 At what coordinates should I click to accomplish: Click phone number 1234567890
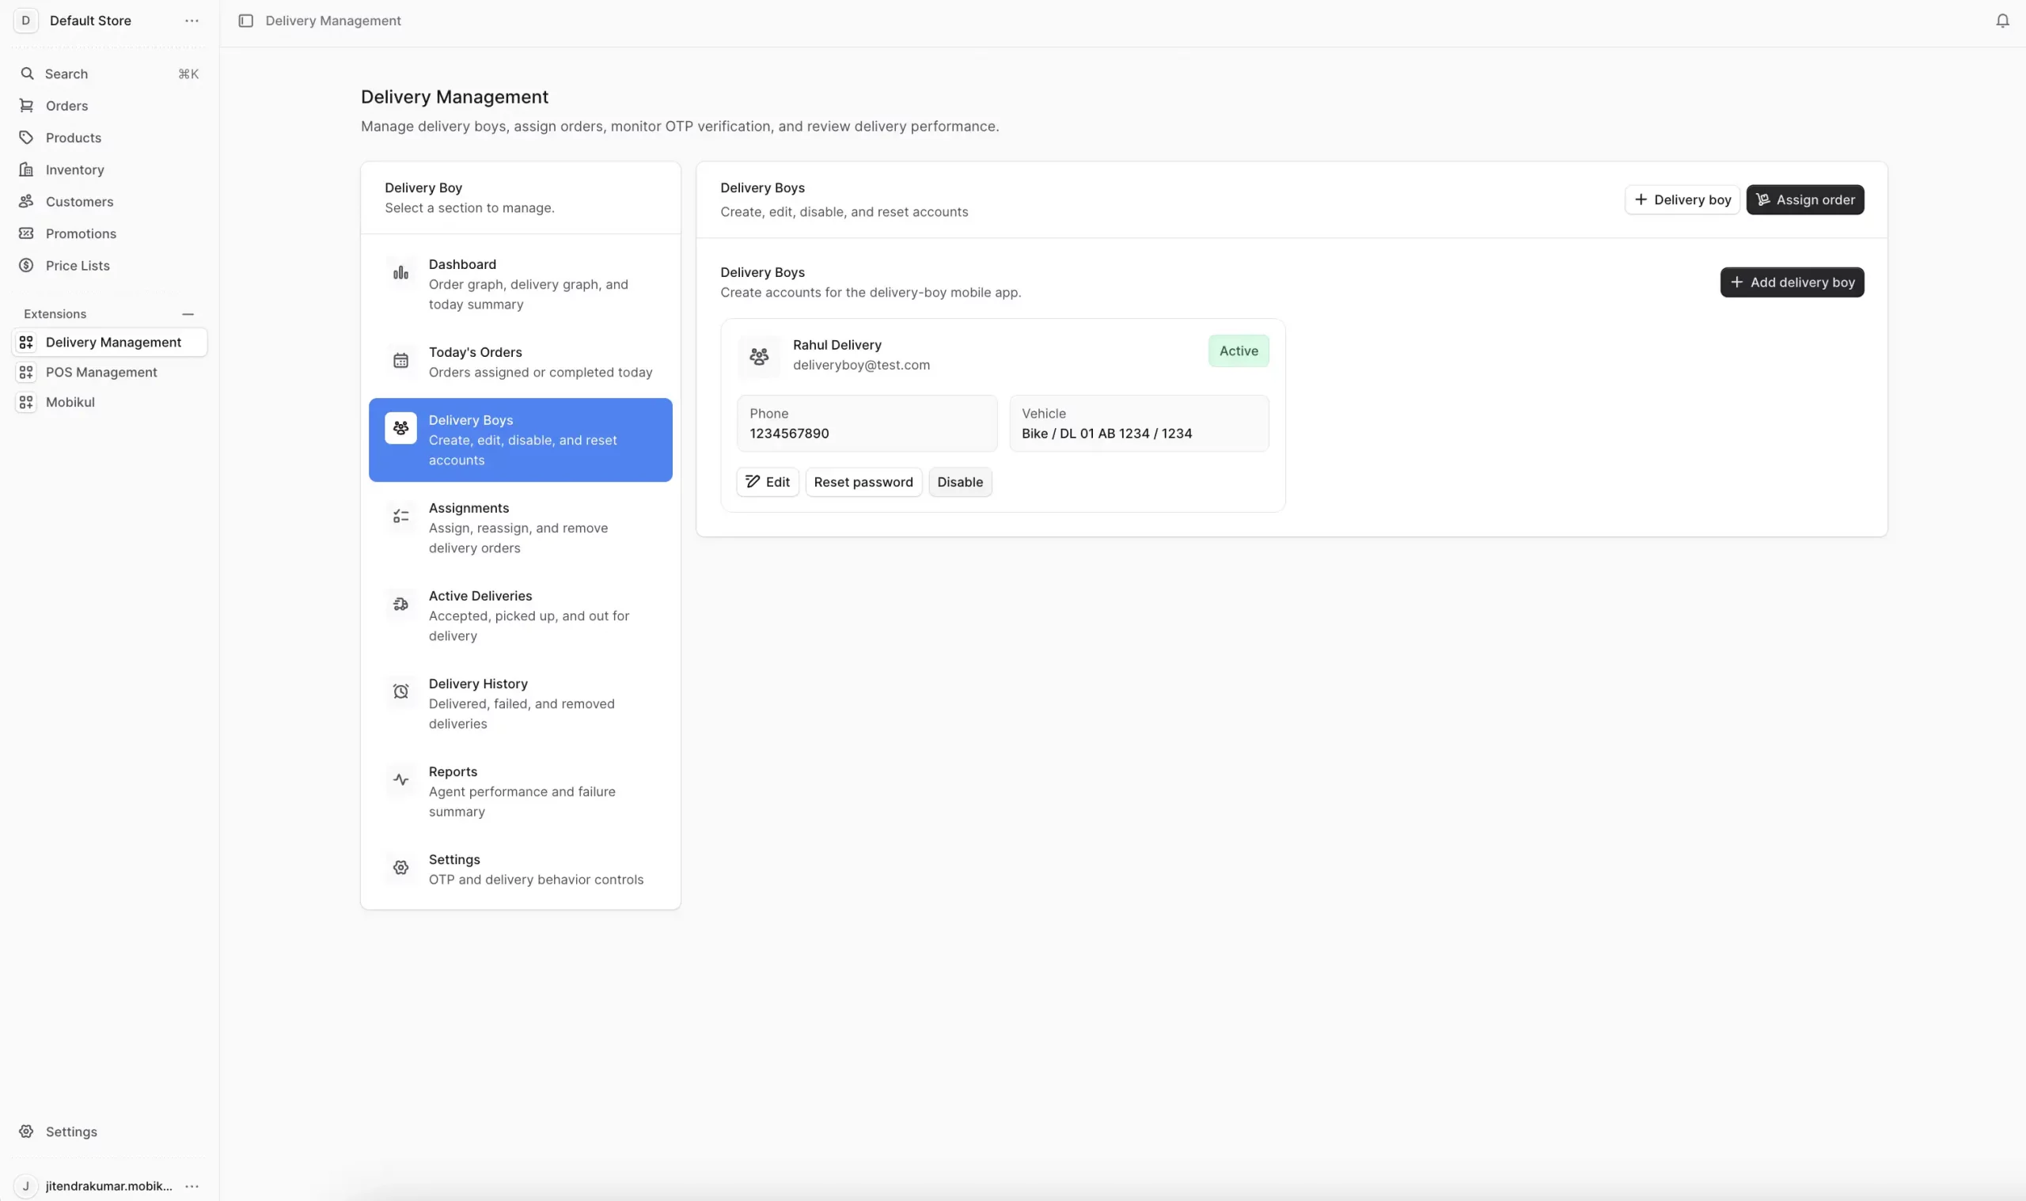(789, 434)
